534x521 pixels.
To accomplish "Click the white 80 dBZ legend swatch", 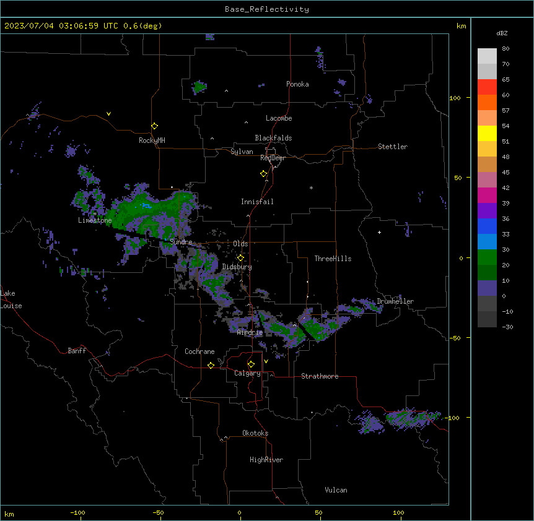I will coord(487,56).
